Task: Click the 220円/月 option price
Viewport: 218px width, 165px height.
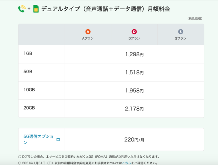Action: click(x=134, y=139)
